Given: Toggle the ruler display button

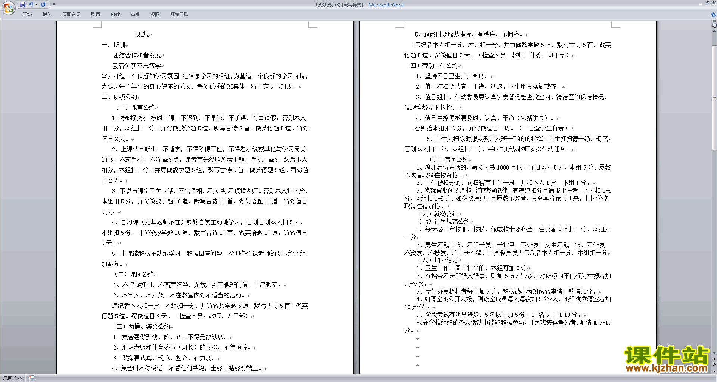Looking at the screenshot, I should coord(714,25).
